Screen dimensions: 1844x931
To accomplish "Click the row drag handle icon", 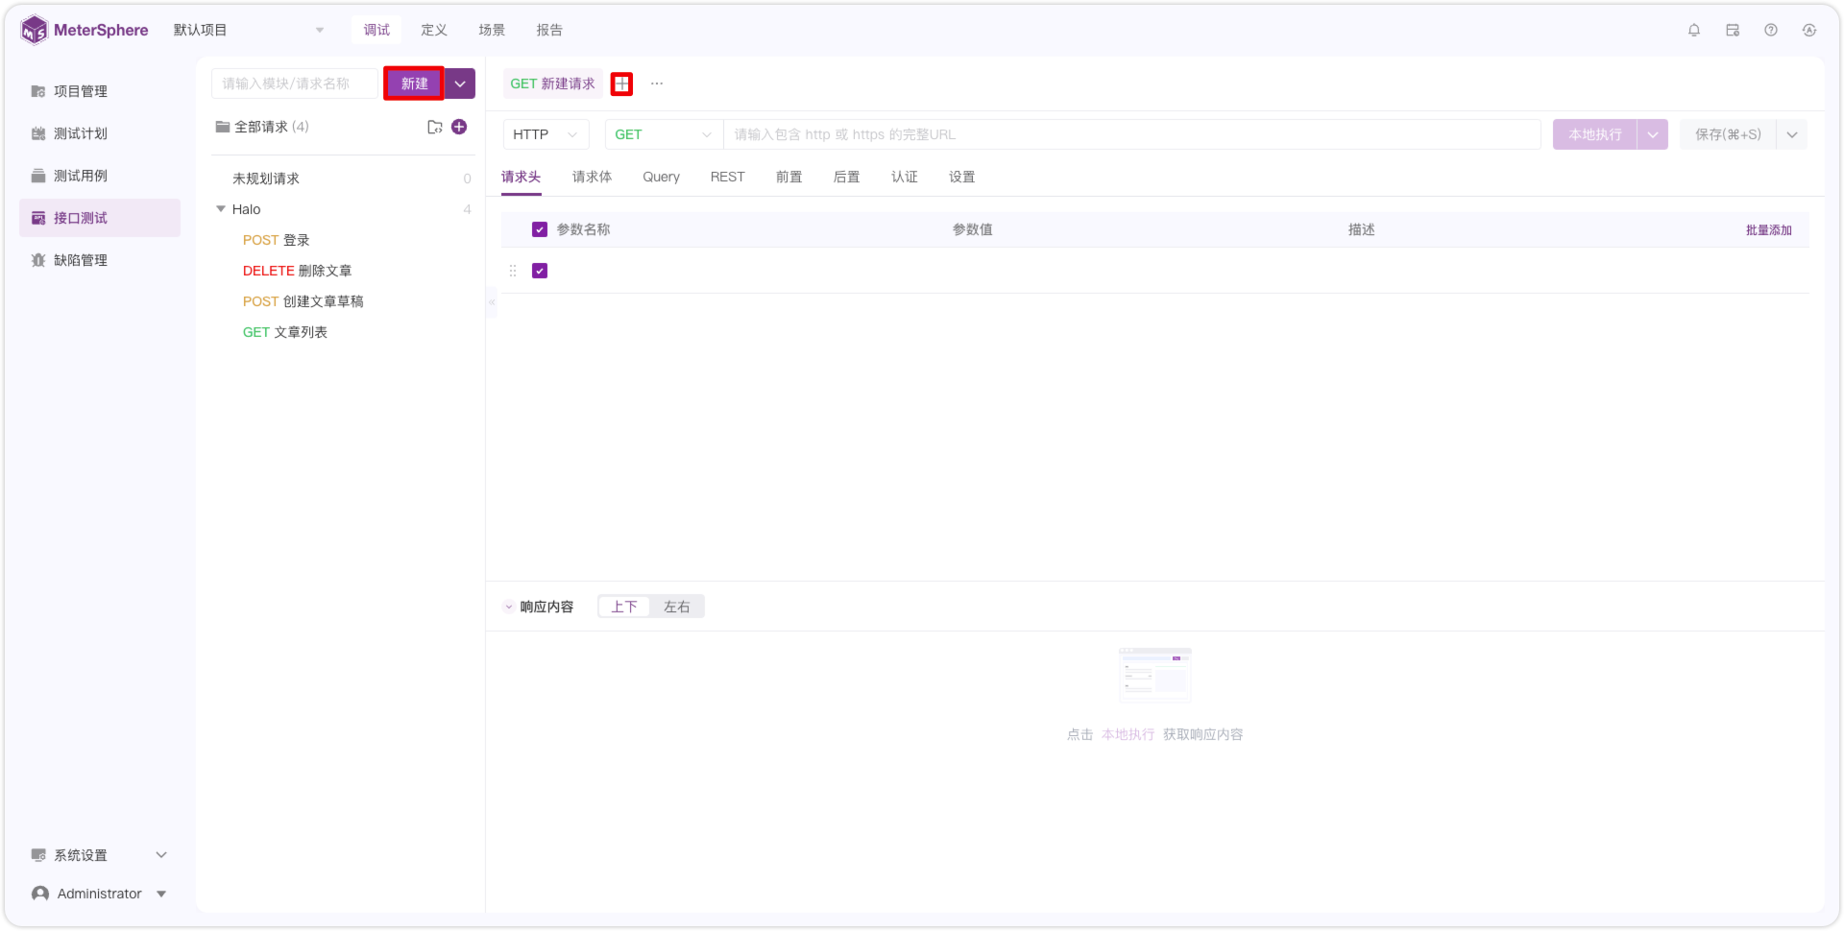I will 513,271.
